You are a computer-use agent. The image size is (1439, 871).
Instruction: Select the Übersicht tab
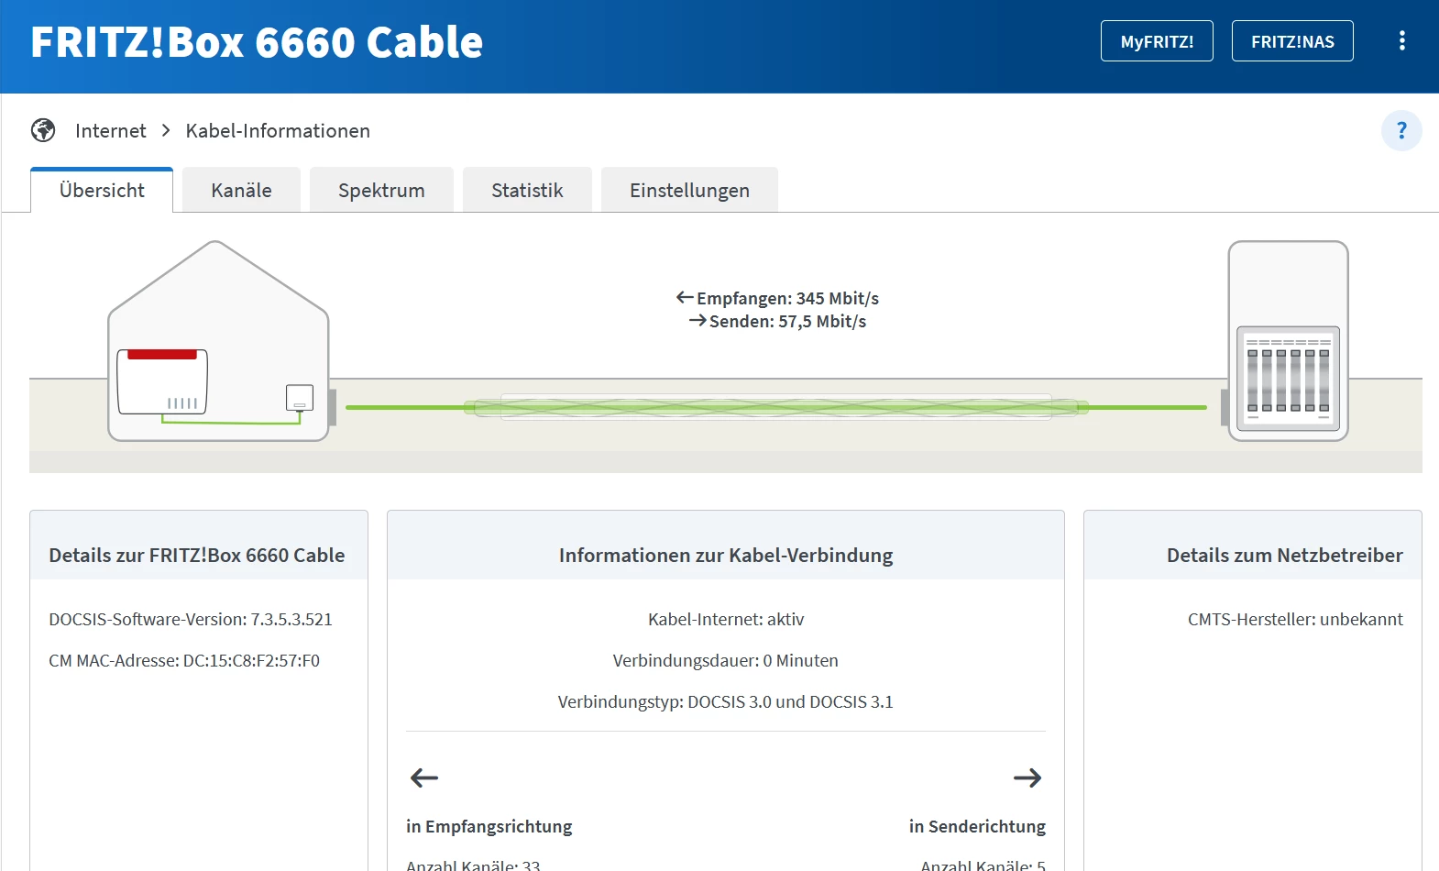[102, 191]
